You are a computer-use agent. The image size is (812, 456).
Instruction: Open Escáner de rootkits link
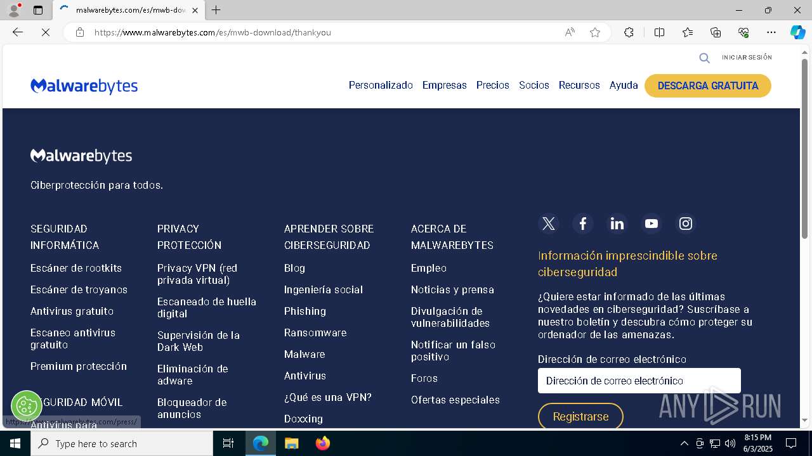pyautogui.click(x=76, y=268)
